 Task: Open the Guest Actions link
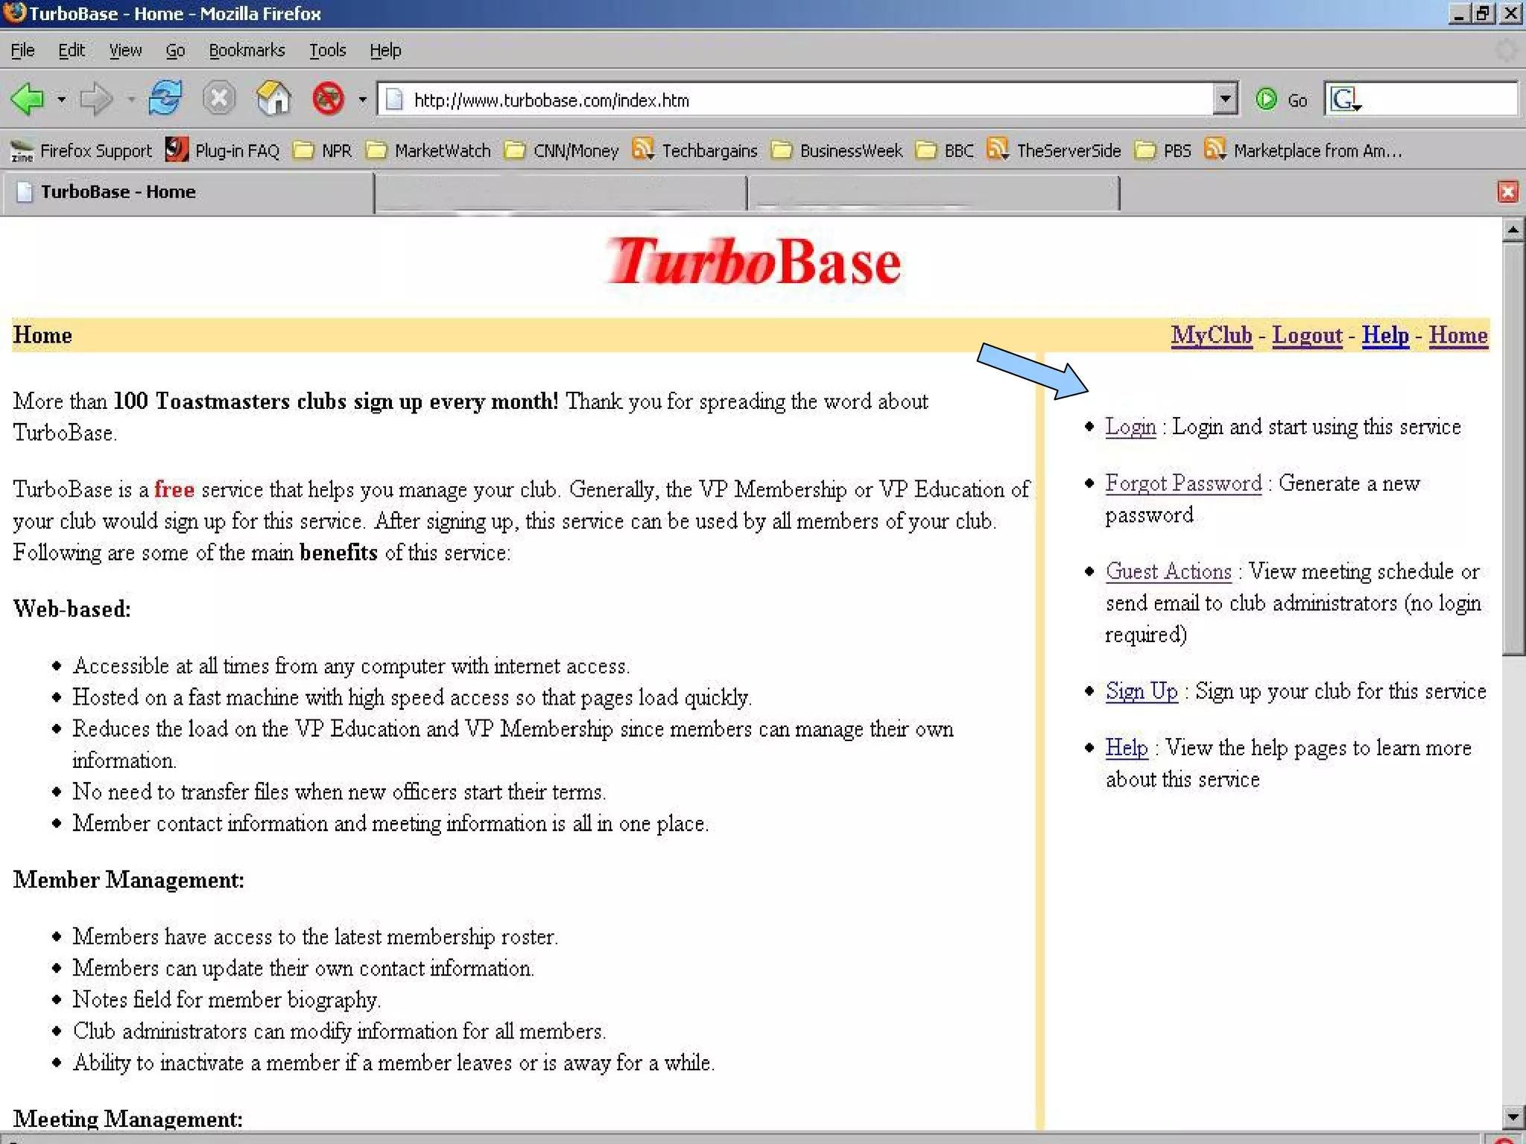(x=1168, y=571)
